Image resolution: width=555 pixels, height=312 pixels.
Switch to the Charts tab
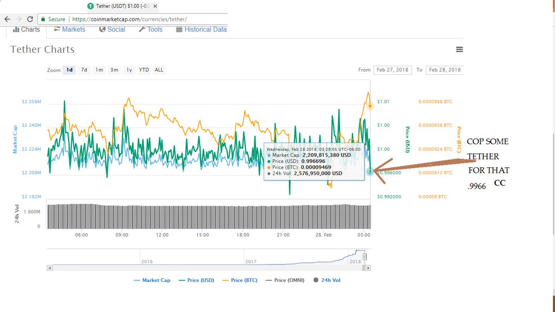[x=26, y=29]
